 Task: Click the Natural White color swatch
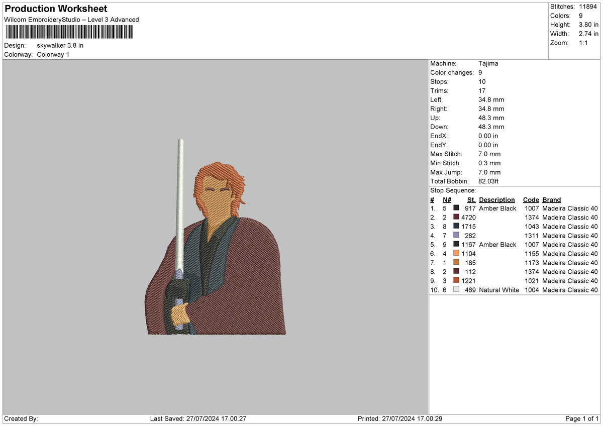pos(456,290)
